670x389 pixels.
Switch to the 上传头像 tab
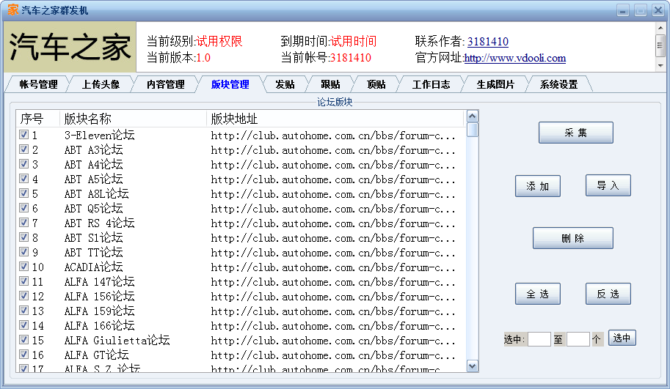click(101, 84)
